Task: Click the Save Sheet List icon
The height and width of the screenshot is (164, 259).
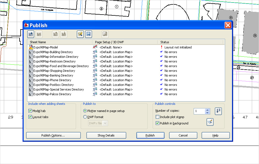Action: [88, 34]
